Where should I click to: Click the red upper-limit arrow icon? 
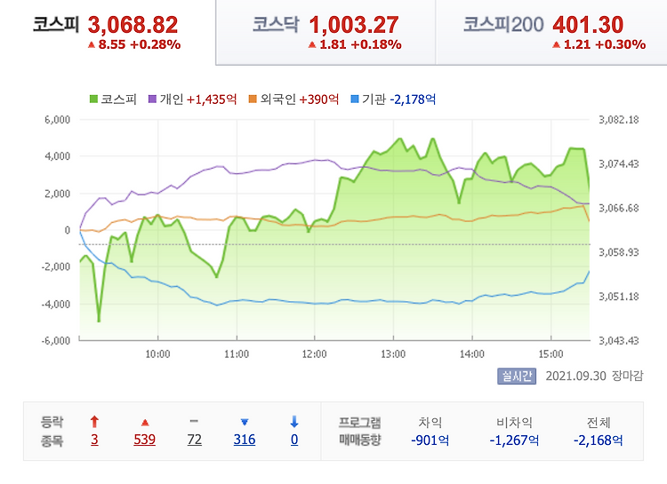(x=94, y=422)
